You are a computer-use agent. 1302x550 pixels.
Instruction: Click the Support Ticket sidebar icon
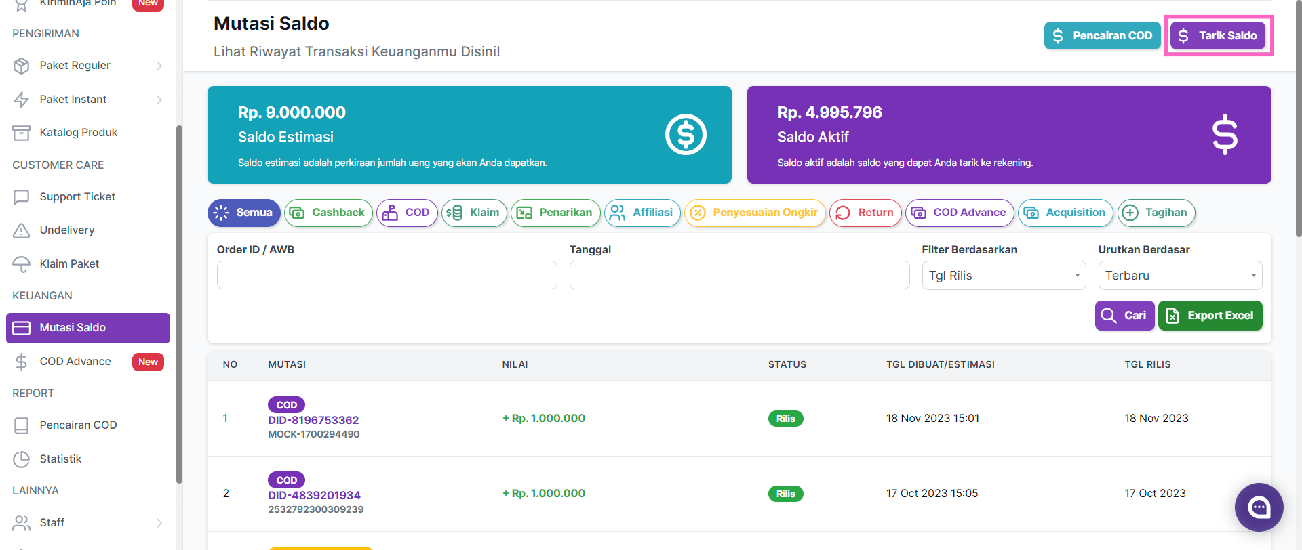point(22,197)
